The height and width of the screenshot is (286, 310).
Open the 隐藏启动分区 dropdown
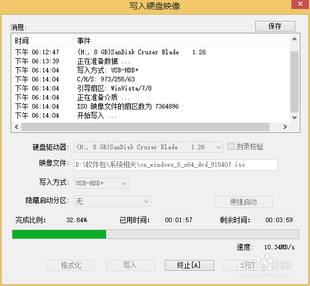112,201
